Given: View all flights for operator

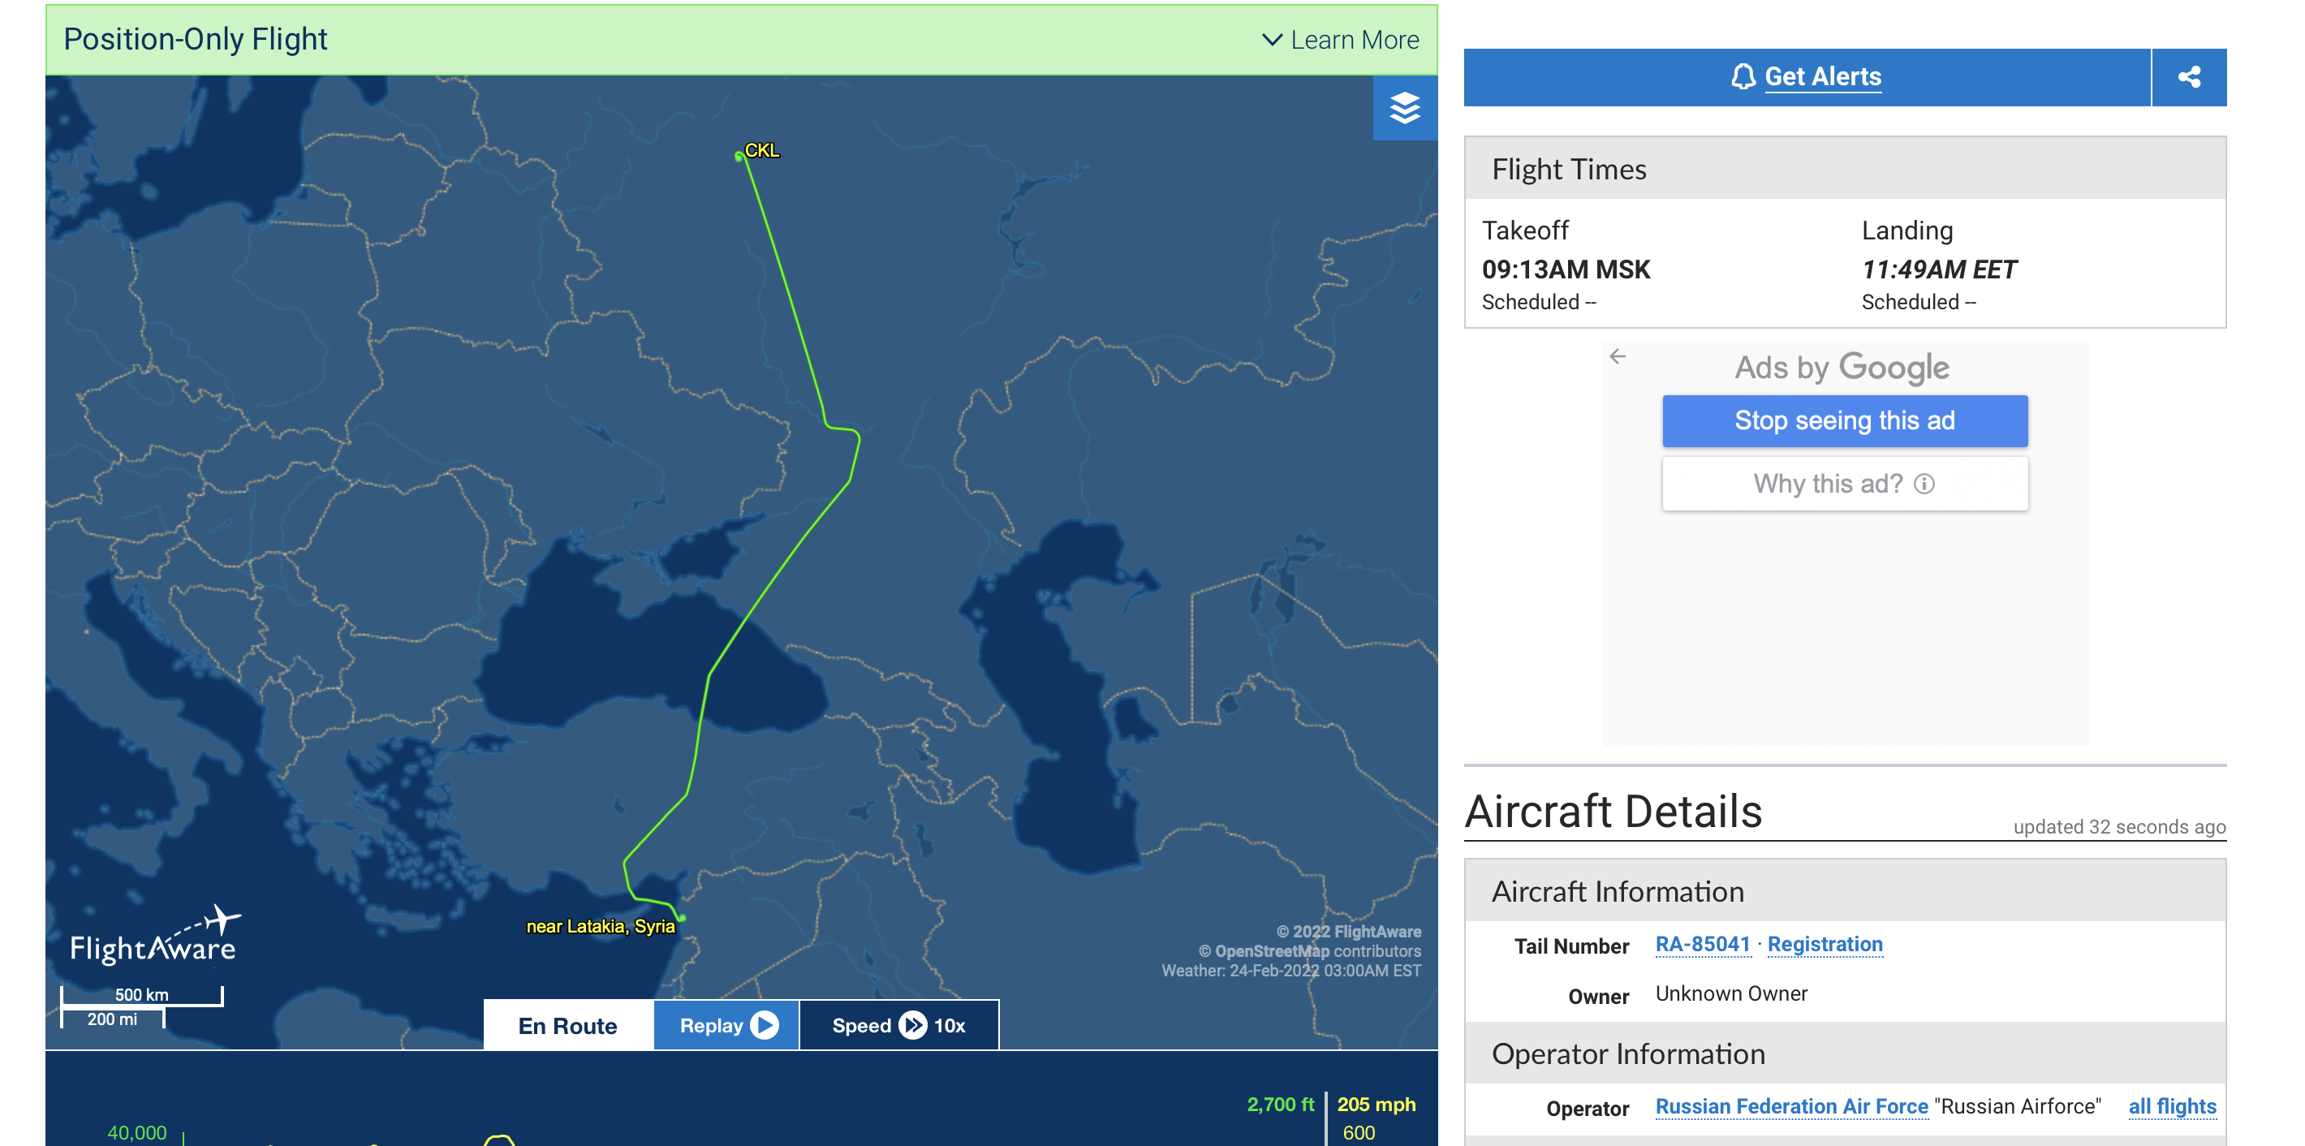Looking at the screenshot, I should [x=2172, y=1107].
